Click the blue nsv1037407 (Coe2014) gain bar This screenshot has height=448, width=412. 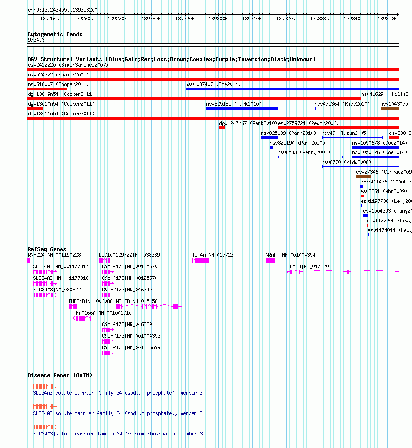[x=292, y=89]
